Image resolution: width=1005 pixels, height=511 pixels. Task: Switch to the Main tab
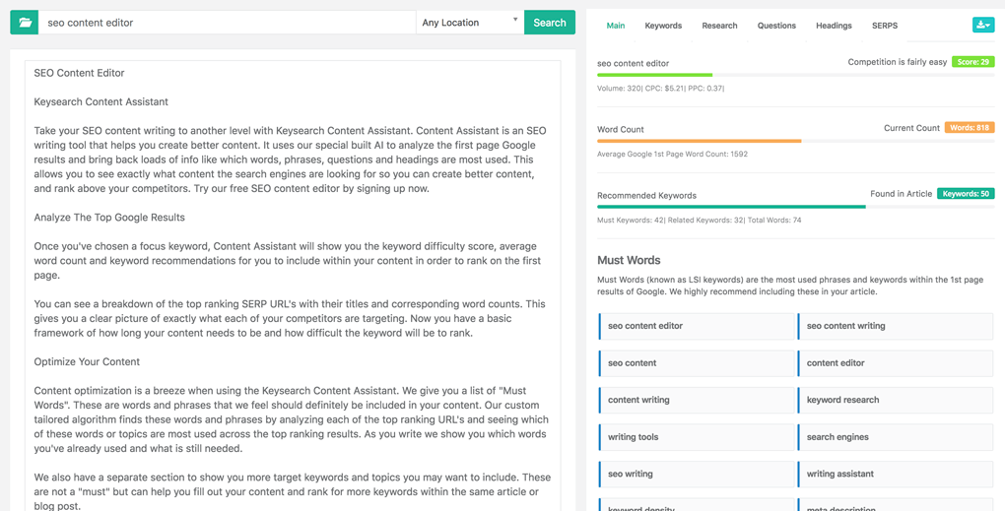pyautogui.click(x=615, y=26)
